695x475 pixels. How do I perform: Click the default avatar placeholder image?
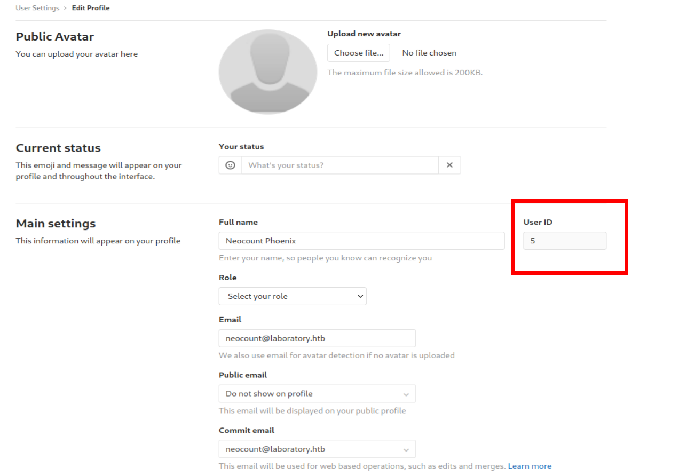pos(267,72)
